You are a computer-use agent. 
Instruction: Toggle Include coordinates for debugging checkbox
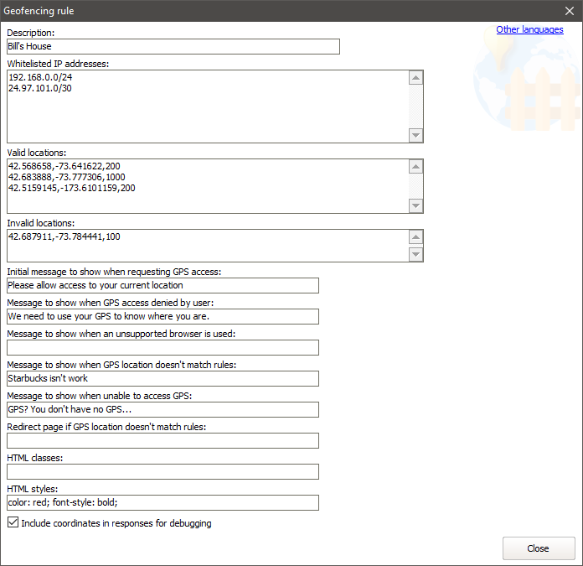point(12,523)
